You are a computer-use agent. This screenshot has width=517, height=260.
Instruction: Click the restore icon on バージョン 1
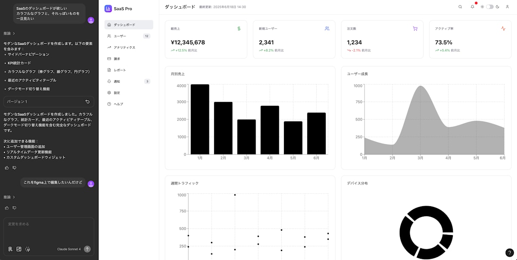pos(87,102)
